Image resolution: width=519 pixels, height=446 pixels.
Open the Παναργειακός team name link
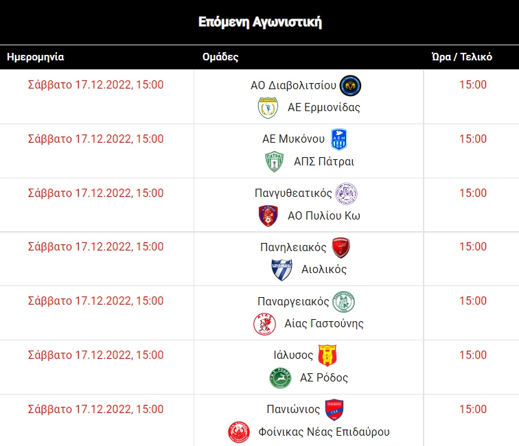[293, 301]
